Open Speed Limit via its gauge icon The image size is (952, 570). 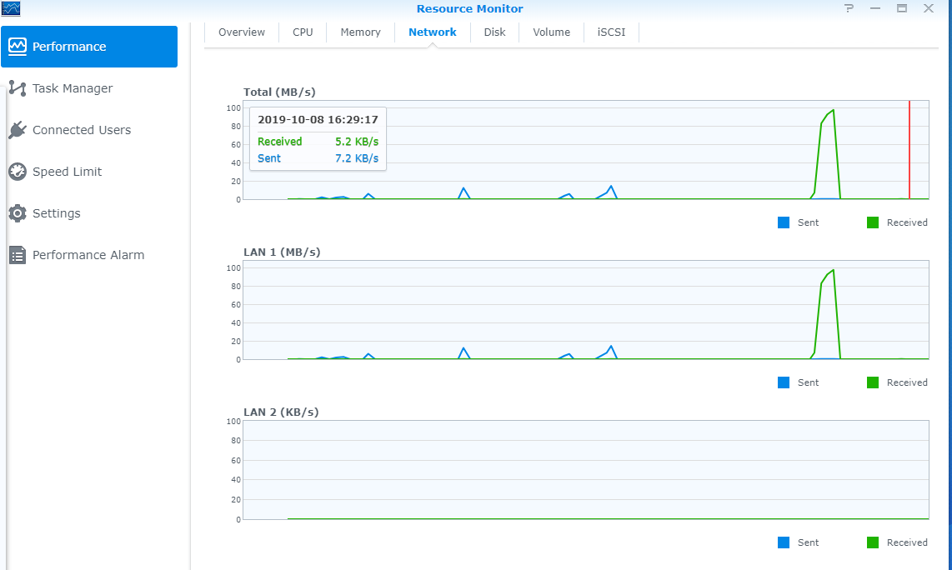click(x=18, y=171)
